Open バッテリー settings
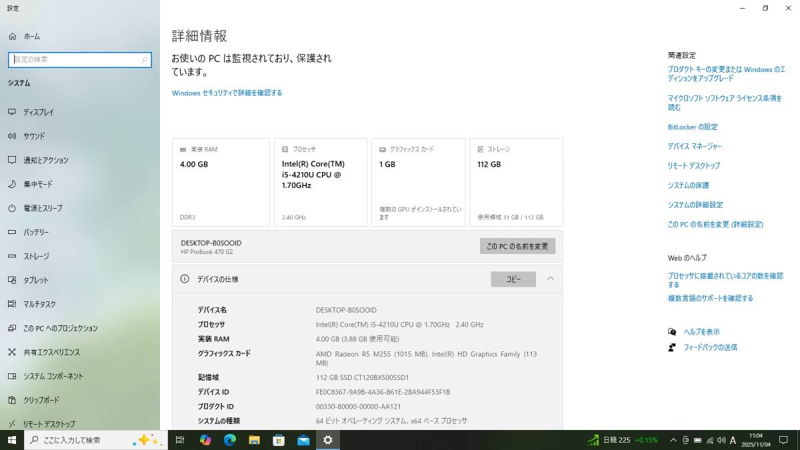 80,232
